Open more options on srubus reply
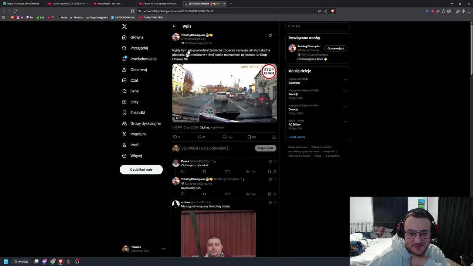 pyautogui.click(x=275, y=202)
